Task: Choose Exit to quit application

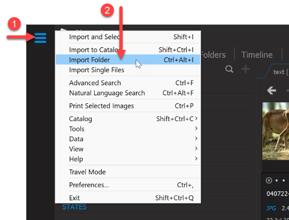Action: [128, 198]
